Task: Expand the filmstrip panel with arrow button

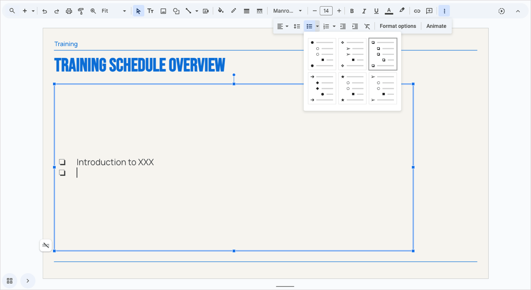Action: tap(27, 281)
